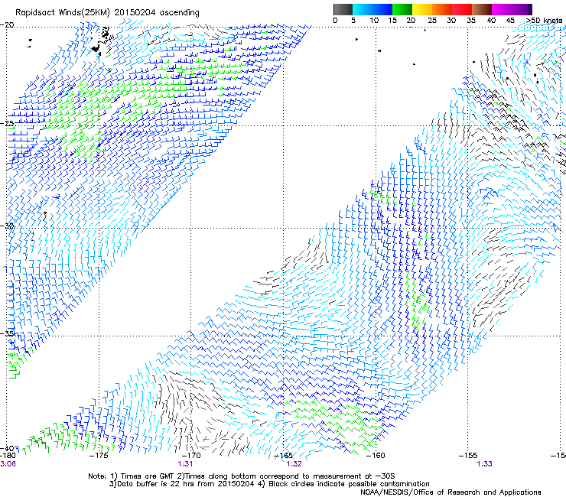Click the '>50 knots' legend label
Viewport: 566px width, 497px height.
(x=544, y=21)
